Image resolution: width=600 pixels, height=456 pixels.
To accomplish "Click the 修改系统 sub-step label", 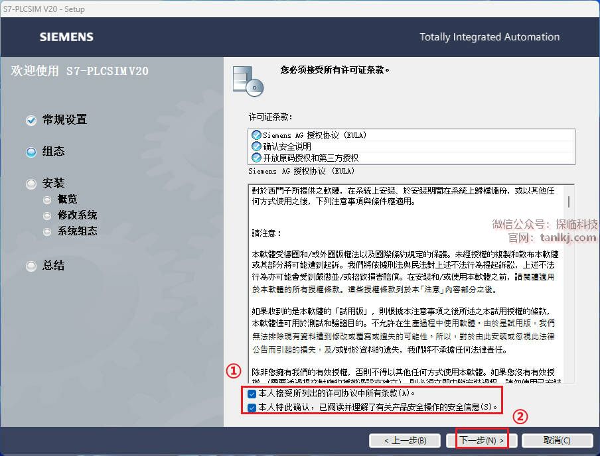I will pos(77,215).
